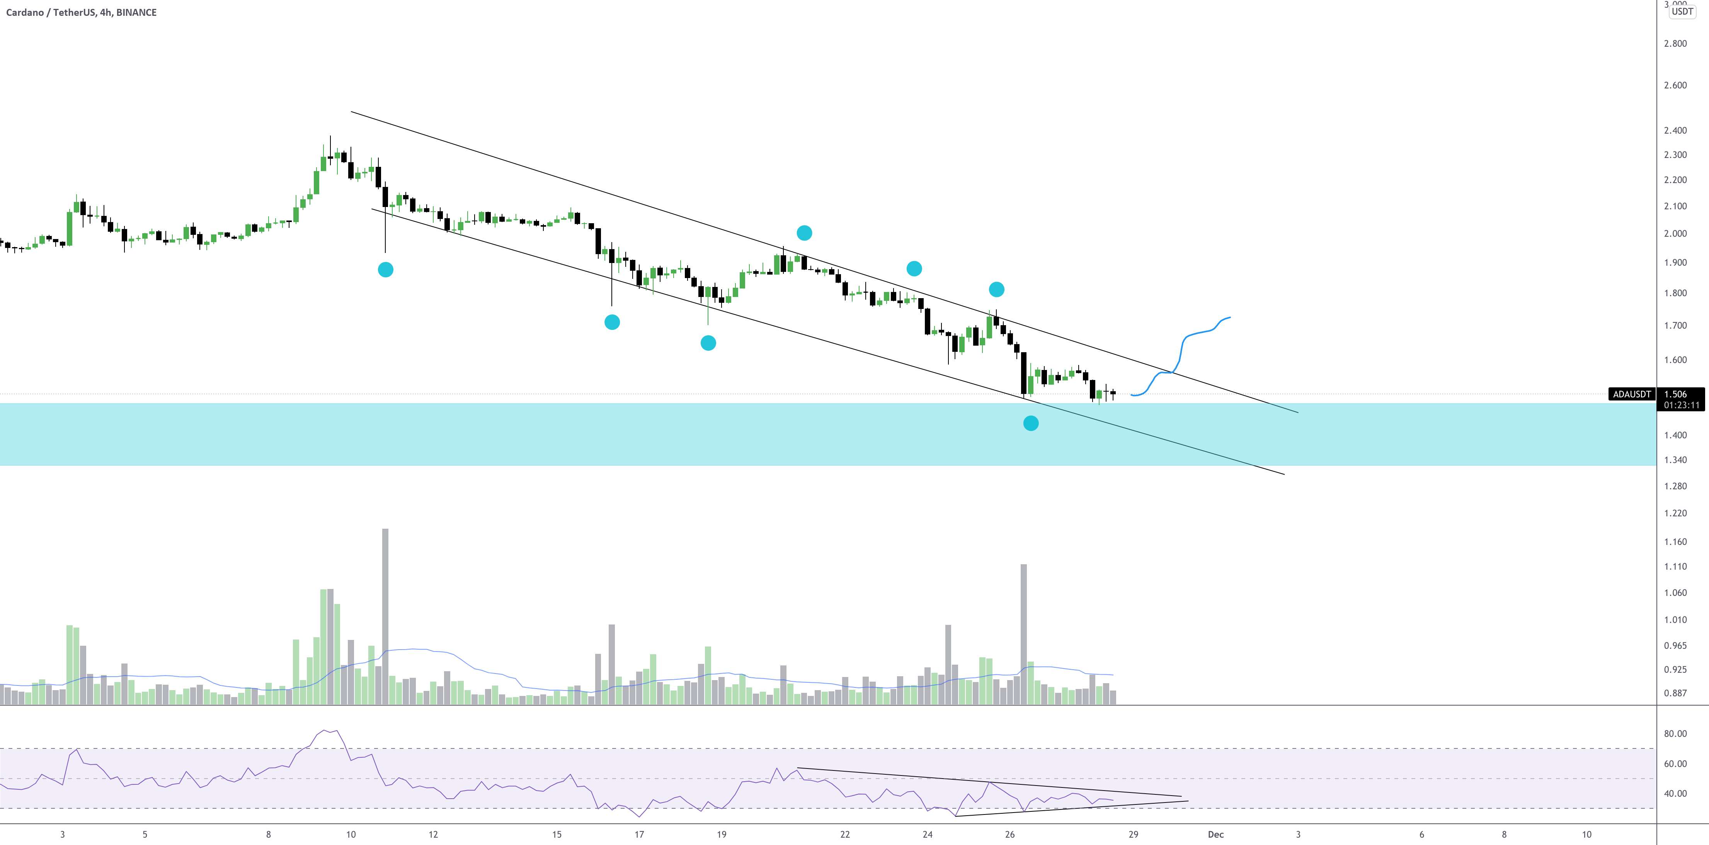Click the 2.000 price axis label

(1675, 233)
